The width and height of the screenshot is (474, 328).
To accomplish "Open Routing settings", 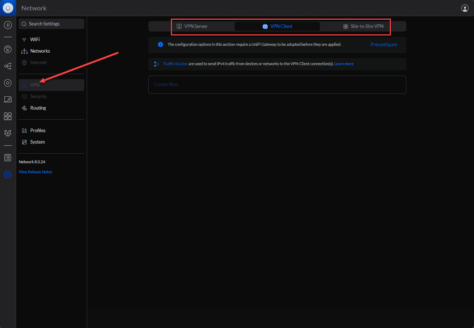I will (52, 108).
